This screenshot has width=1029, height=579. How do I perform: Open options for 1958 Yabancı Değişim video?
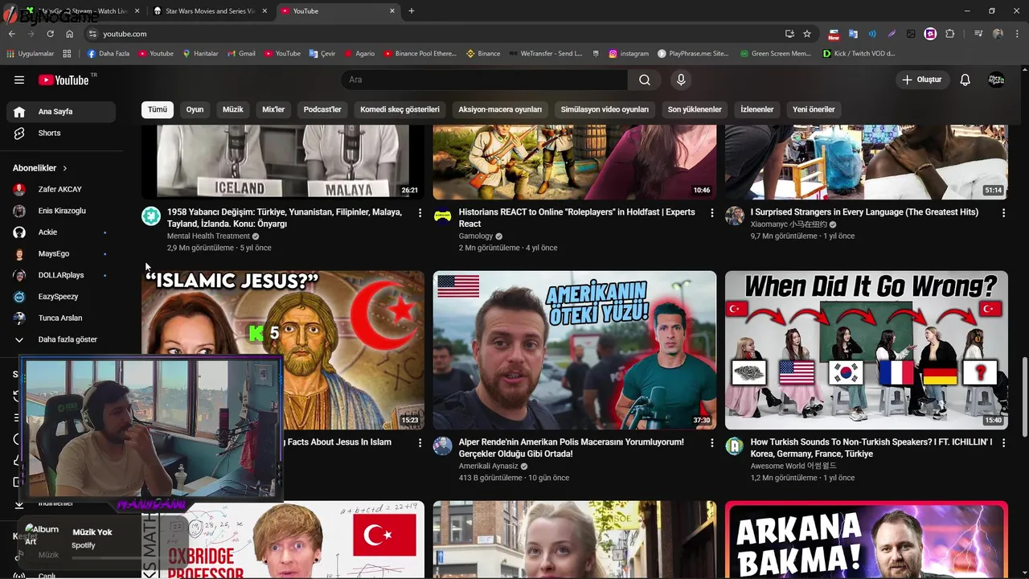pos(420,213)
